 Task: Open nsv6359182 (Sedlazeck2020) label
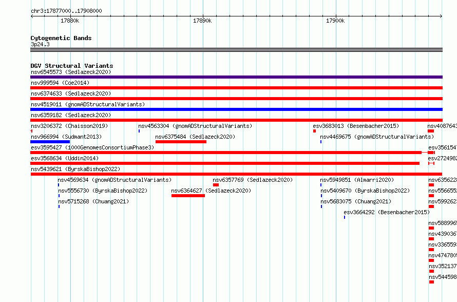(x=71, y=115)
